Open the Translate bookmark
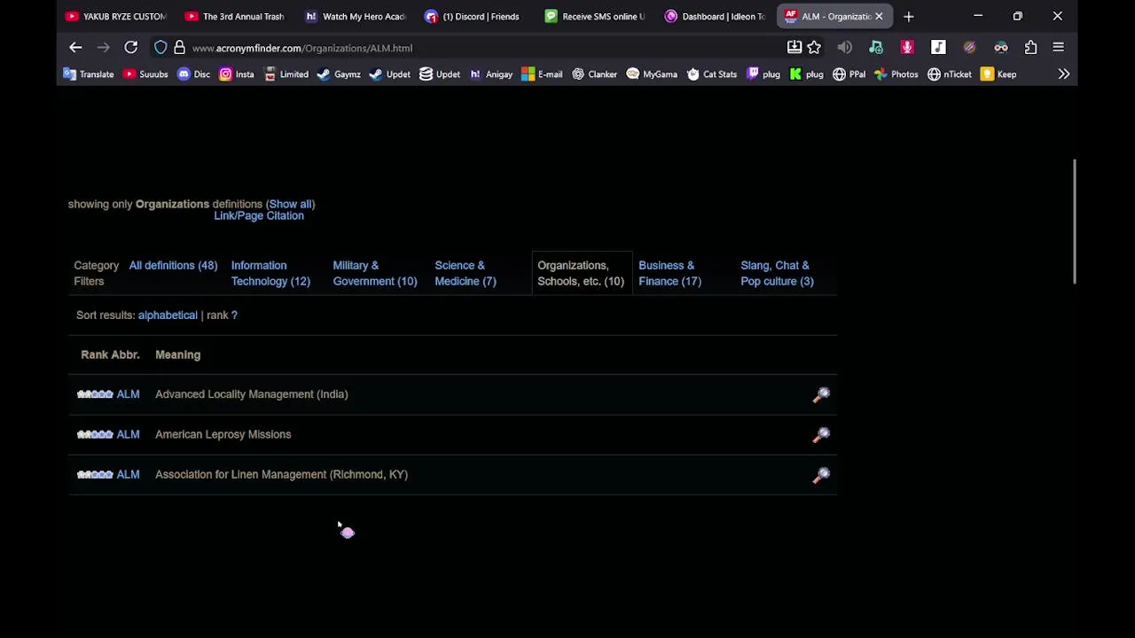This screenshot has width=1135, height=638. (89, 74)
